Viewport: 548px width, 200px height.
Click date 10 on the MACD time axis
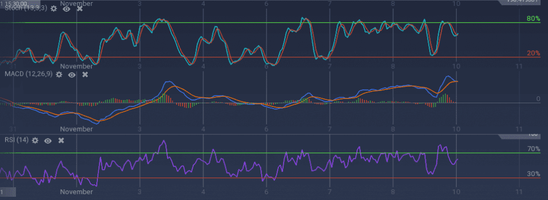[456, 129]
